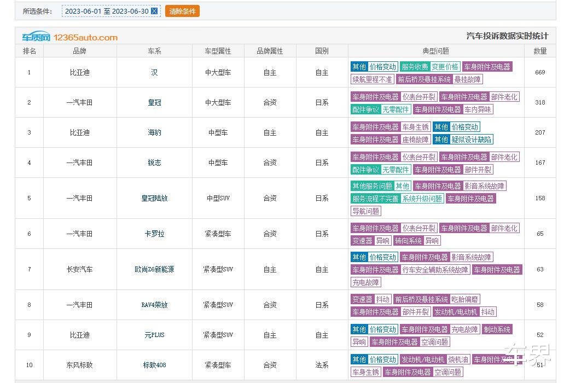Open the 标致408 car series link

[154, 365]
